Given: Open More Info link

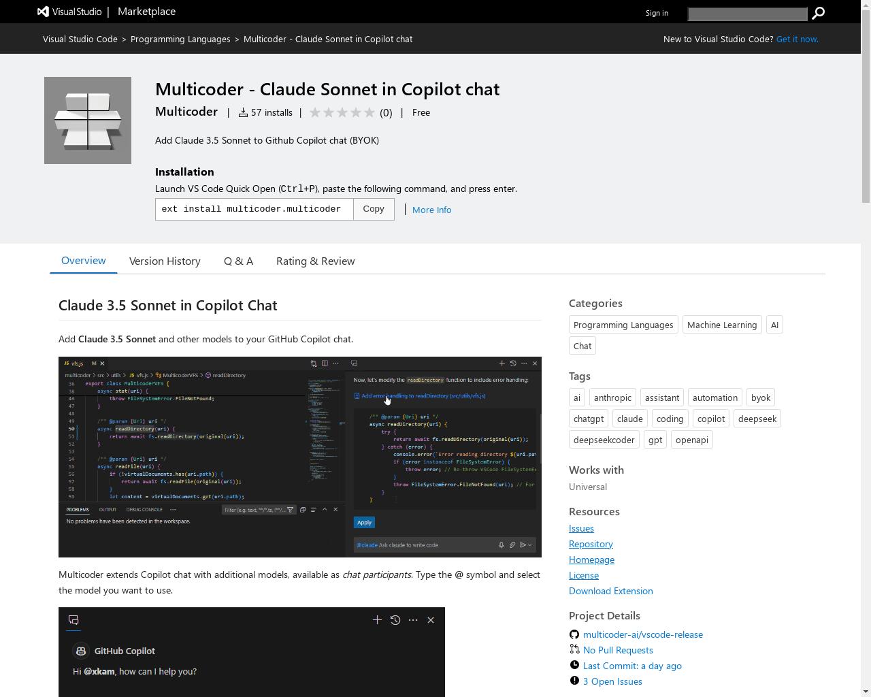Looking at the screenshot, I should (431, 210).
